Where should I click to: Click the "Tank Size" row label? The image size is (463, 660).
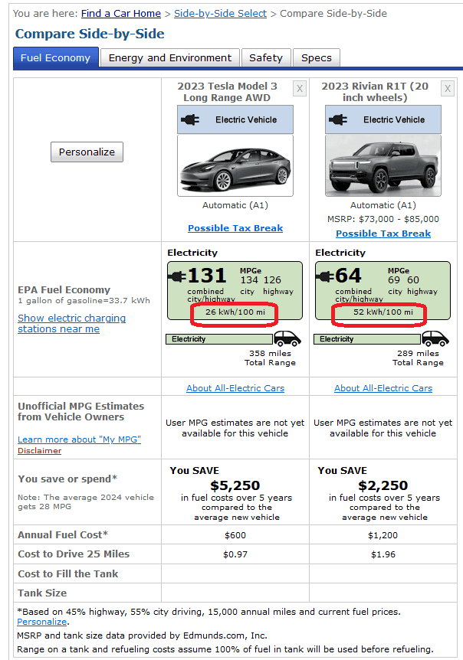(x=42, y=593)
